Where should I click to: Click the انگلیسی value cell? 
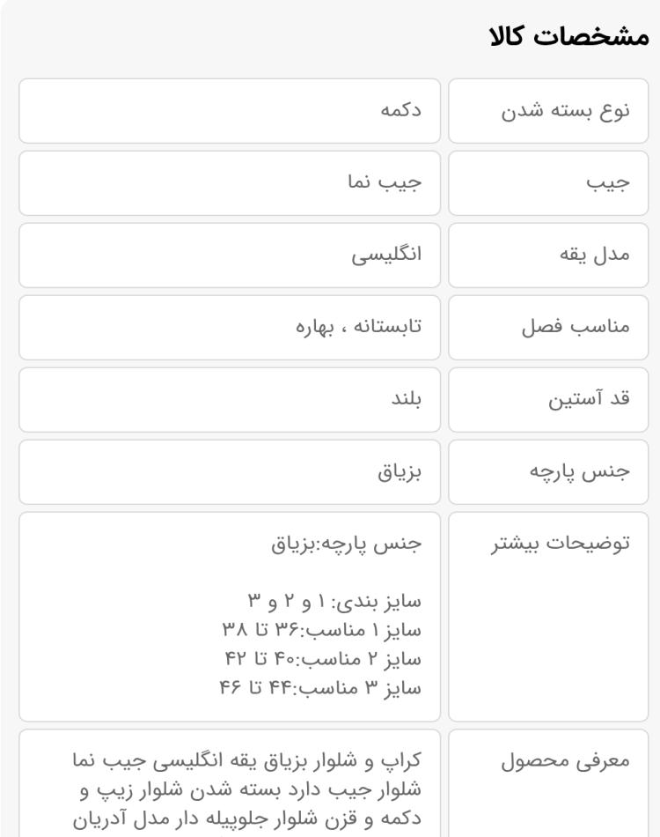[x=230, y=256]
